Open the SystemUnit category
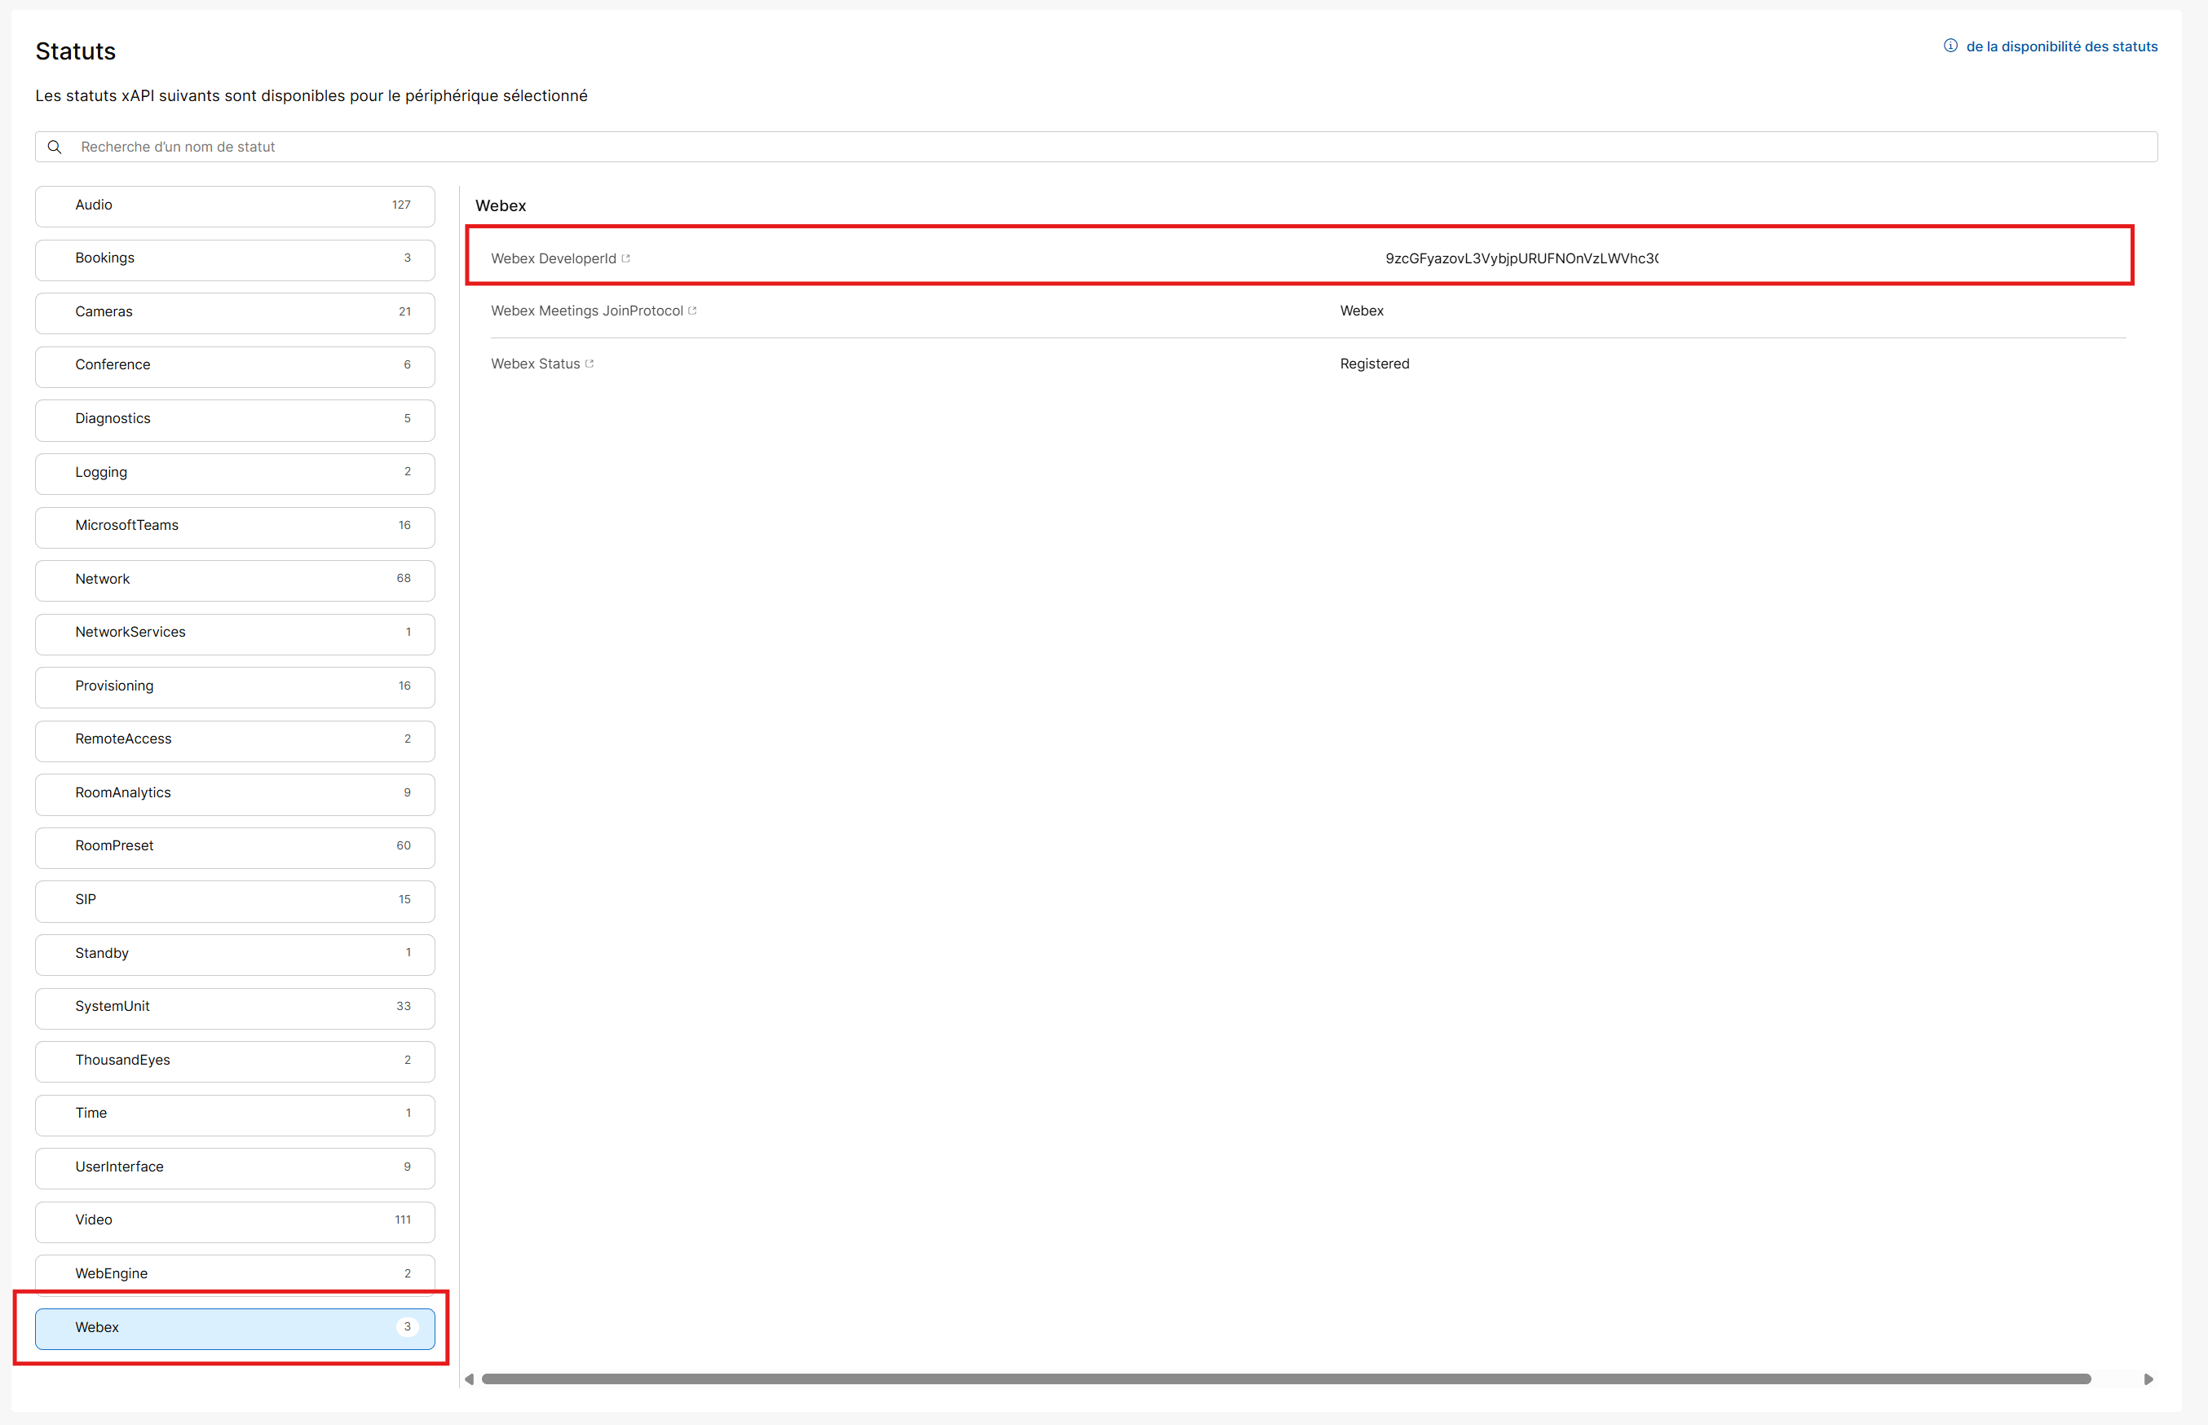 [x=235, y=1007]
